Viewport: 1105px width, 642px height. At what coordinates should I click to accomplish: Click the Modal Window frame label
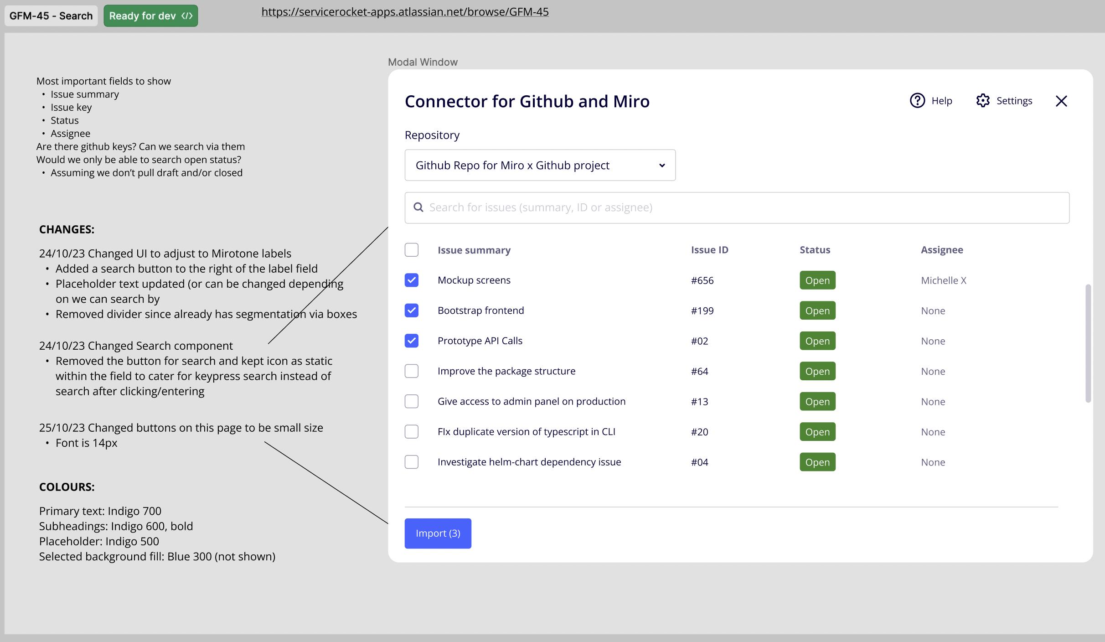point(423,62)
